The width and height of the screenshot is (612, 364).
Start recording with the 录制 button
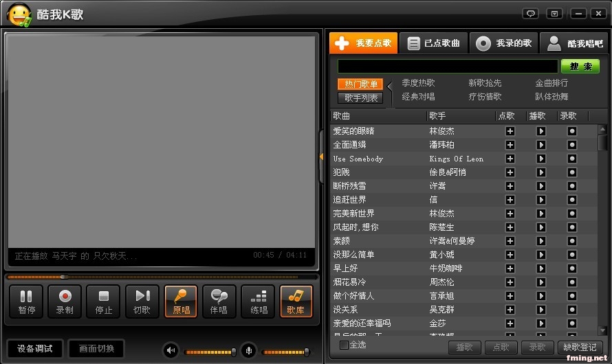coord(65,302)
